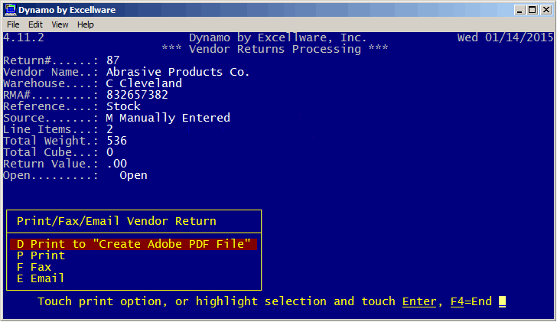Screen dimensions: 557x322
Task: Choose the 'F Fax' option
Action: (x=34, y=267)
